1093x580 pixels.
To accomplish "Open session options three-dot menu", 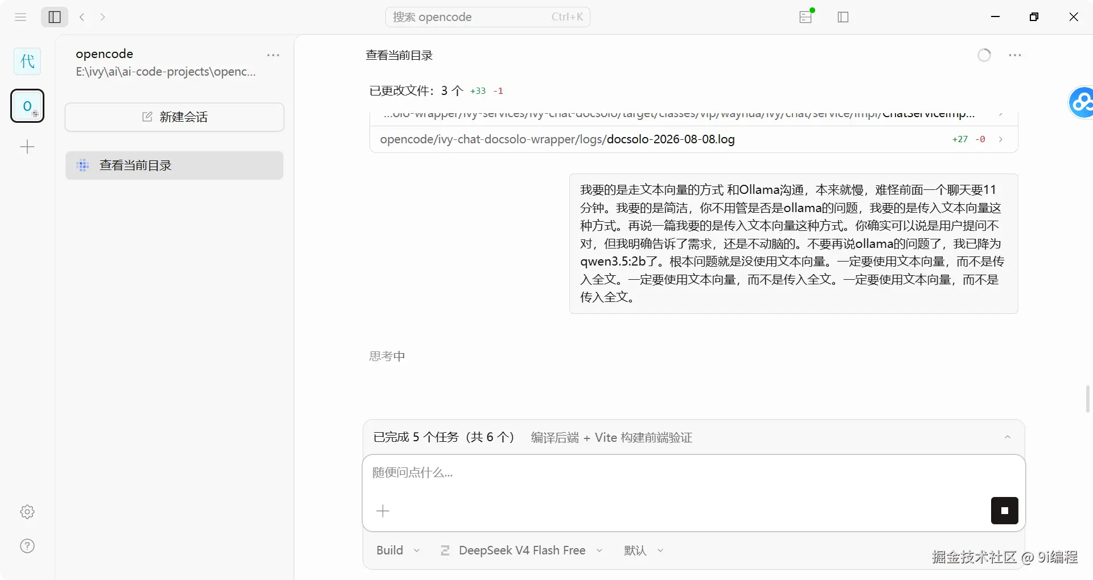I will tap(1015, 55).
